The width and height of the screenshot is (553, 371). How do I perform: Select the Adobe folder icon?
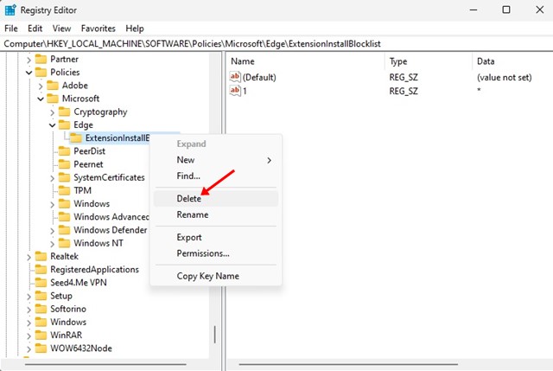coord(53,86)
